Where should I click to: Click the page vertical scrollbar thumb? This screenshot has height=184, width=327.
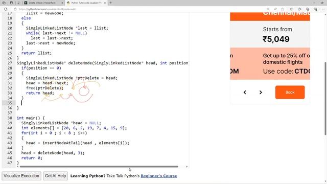[325, 99]
